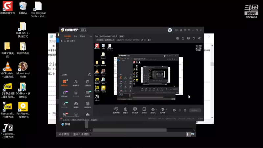Click explorer horizontal scroll left arrow
The height and width of the screenshot is (148, 263).
click(x=91, y=130)
